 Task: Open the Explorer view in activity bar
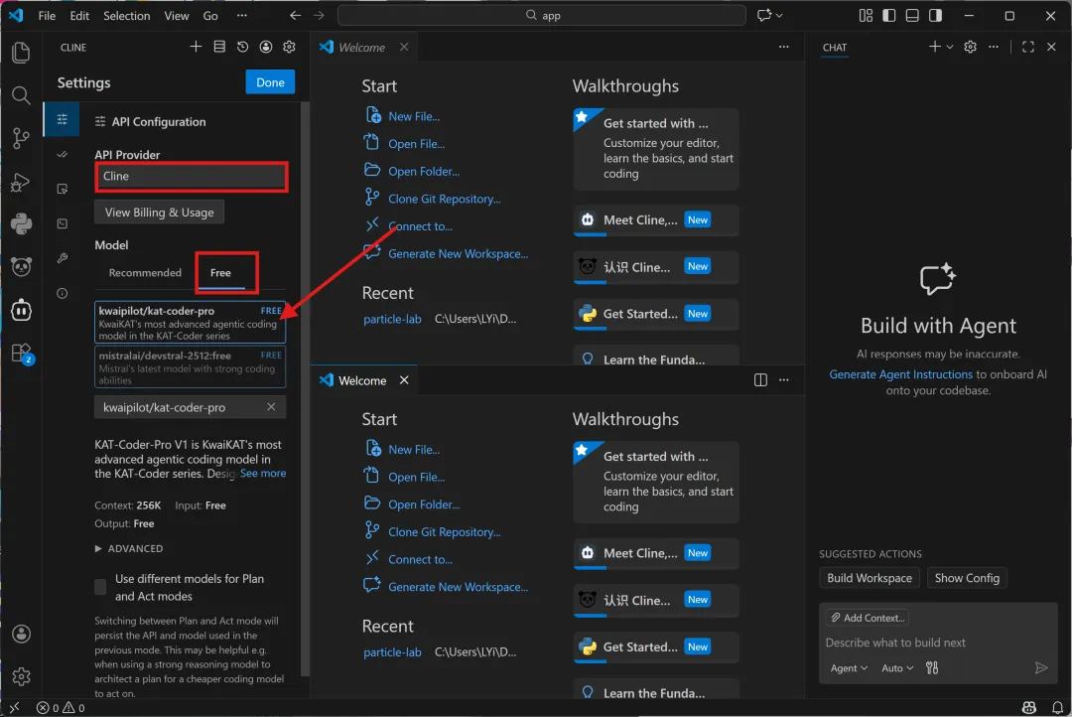(x=21, y=53)
